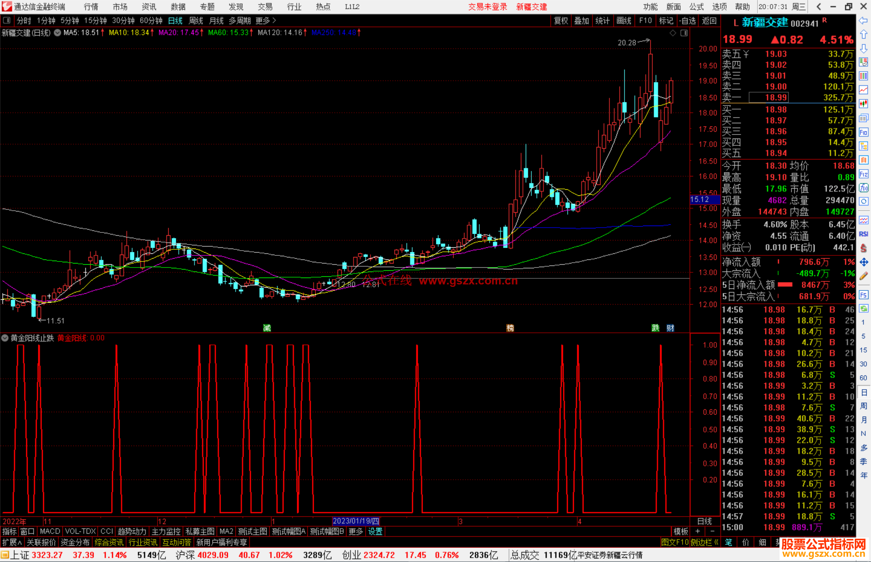
Task: Click the F10 info icon in sidebar
Action: 863,132
